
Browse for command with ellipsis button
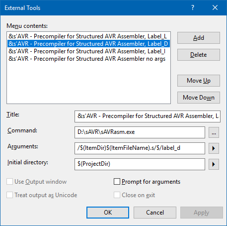point(214,132)
